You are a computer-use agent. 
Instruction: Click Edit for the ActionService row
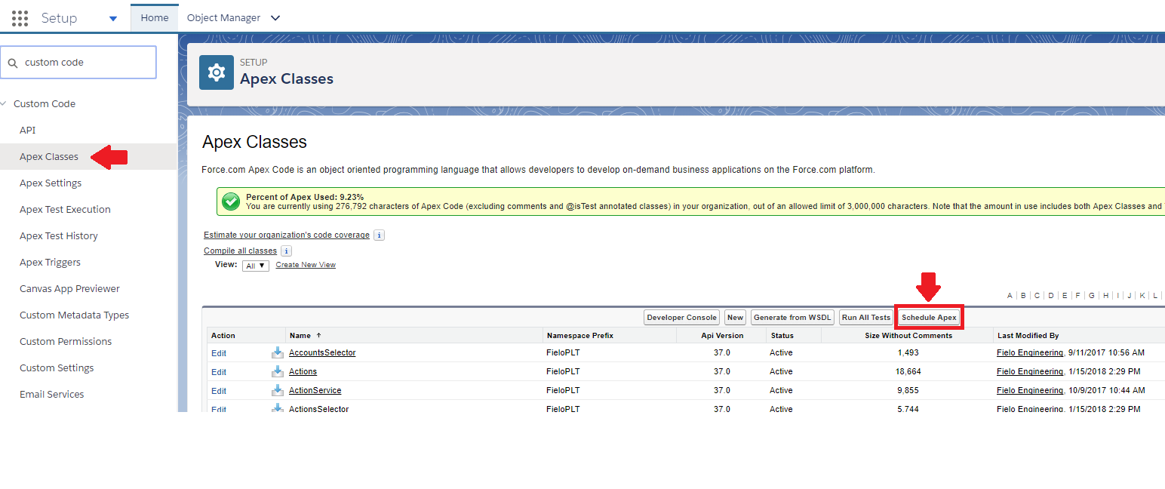pyautogui.click(x=219, y=391)
